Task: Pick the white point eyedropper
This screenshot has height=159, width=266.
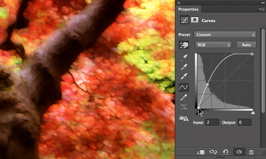Action: coord(184,76)
